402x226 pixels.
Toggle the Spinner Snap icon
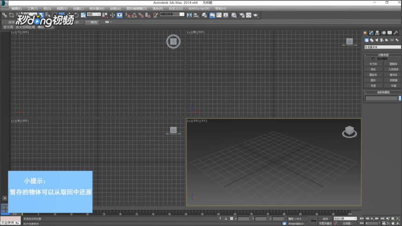click(x=148, y=15)
